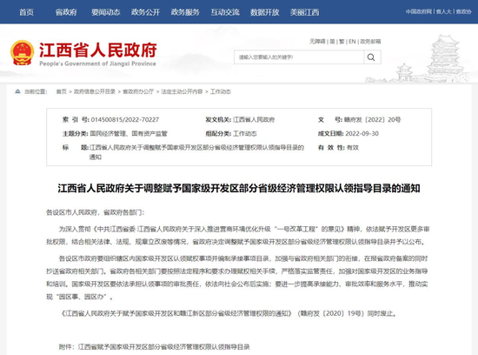The height and width of the screenshot is (355, 478).
Task: Switch language to EN
Action: [352, 41]
